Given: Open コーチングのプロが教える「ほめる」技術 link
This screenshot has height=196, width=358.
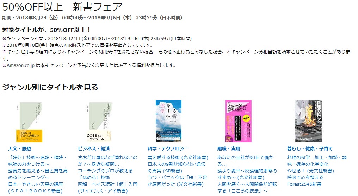Looking at the screenshot, I should (x=105, y=174).
